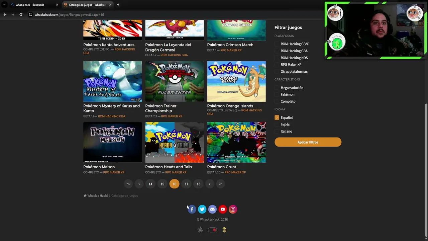The height and width of the screenshot is (241, 428).
Task: Open the Discord social icon
Action: click(x=212, y=209)
